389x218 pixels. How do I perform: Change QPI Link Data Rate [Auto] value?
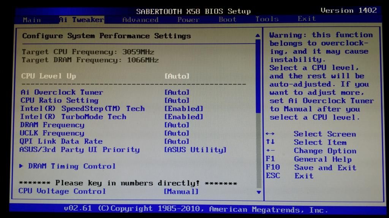[177, 141]
